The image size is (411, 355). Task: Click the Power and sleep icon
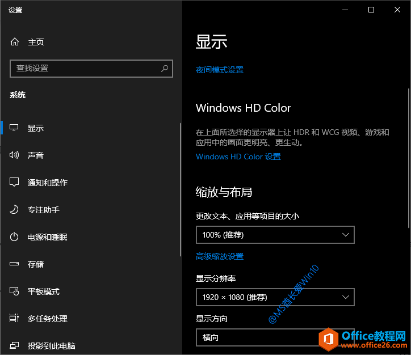click(14, 236)
